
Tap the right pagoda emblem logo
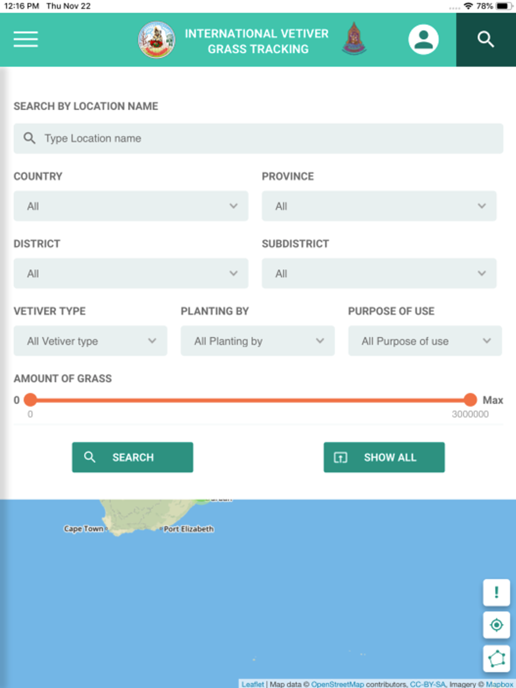[x=354, y=39]
